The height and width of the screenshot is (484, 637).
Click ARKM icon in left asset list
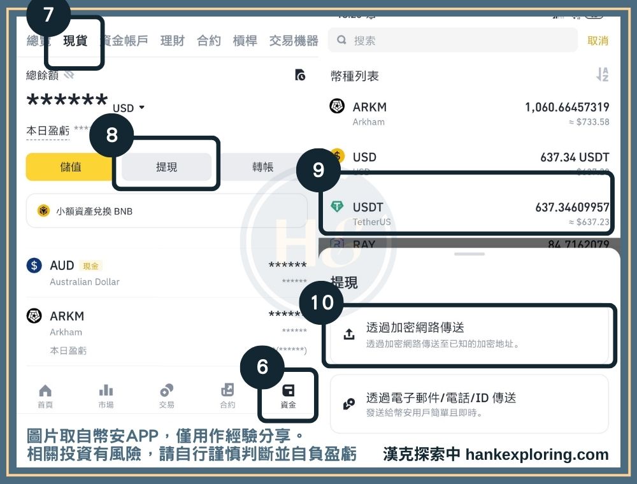point(34,316)
